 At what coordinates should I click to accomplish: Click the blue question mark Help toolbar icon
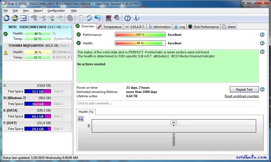point(127,18)
